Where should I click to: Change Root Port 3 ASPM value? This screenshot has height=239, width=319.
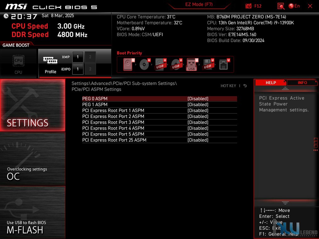click(x=198, y=122)
